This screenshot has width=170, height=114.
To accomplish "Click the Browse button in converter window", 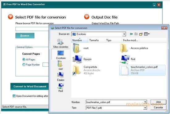I will pyautogui.click(x=25, y=36).
